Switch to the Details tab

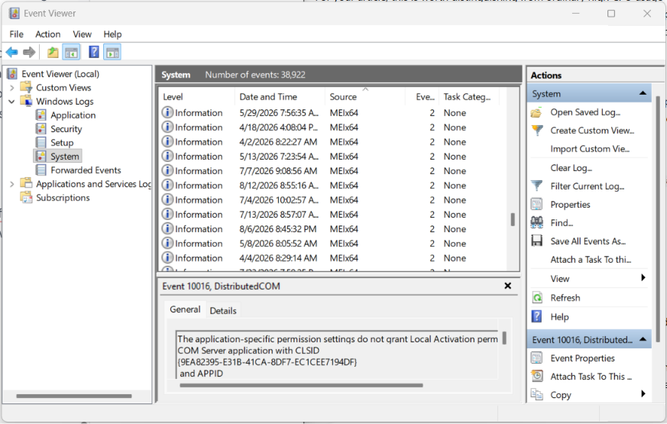223,310
